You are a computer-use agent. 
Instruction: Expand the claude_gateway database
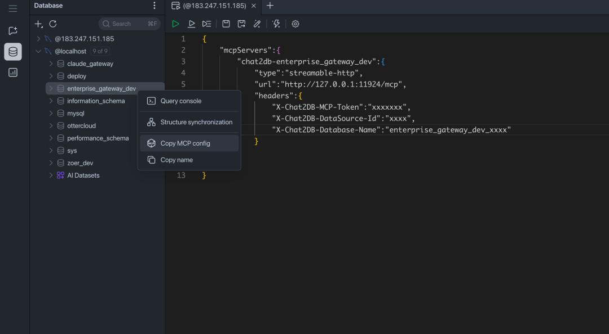pos(51,64)
